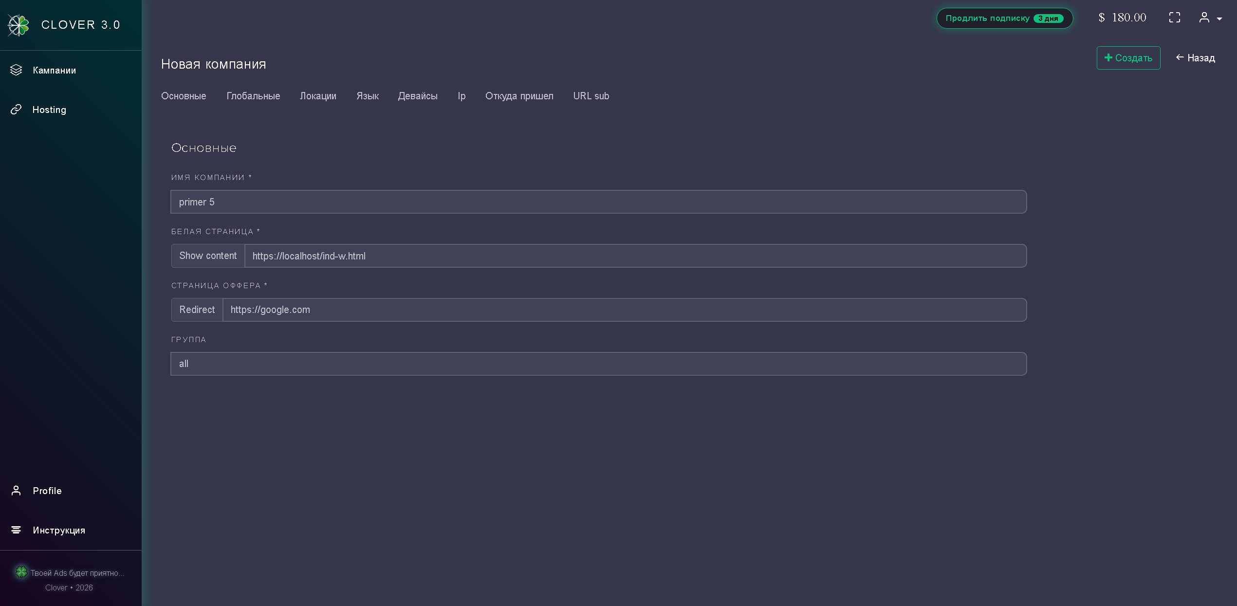Screen dimensions: 1237x606
Task: Open Кампании via its layers icon
Action: click(16, 70)
